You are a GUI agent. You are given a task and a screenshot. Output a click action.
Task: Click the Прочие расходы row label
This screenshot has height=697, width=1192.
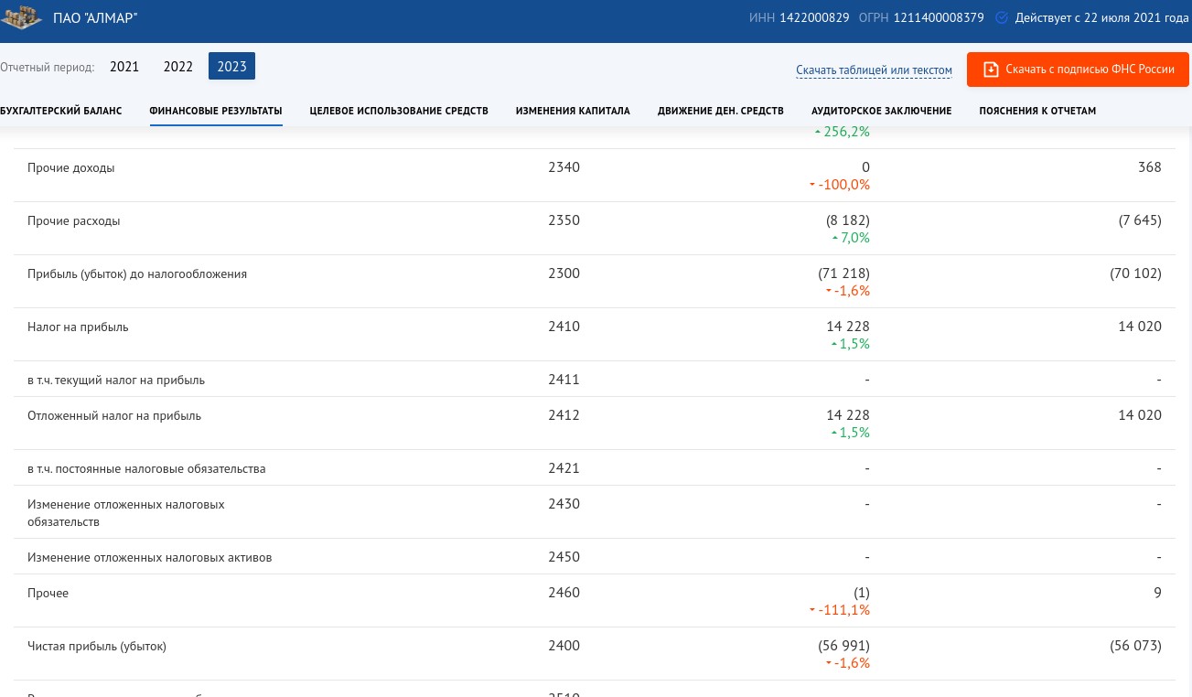tap(74, 221)
